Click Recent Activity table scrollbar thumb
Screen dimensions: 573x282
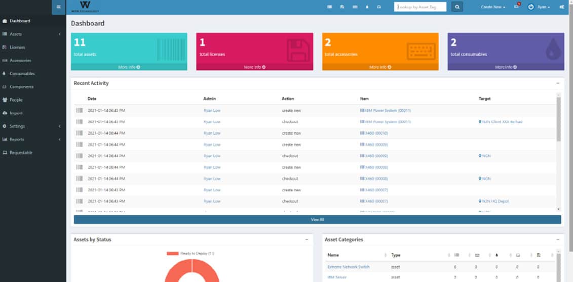558,119
